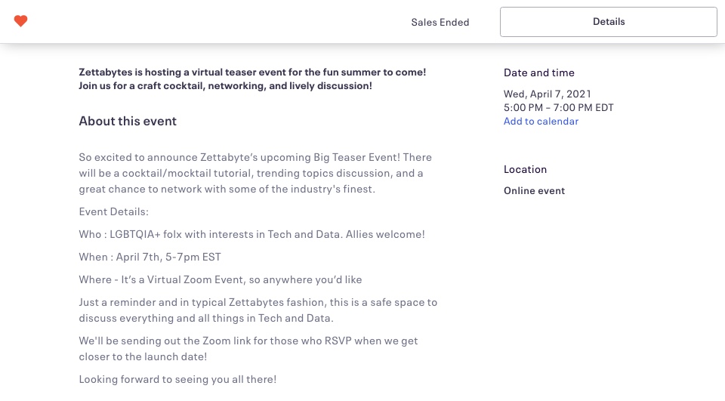This screenshot has height=401, width=725.
Task: Click the Wed, April 7, 2021 date
Action: coord(548,94)
